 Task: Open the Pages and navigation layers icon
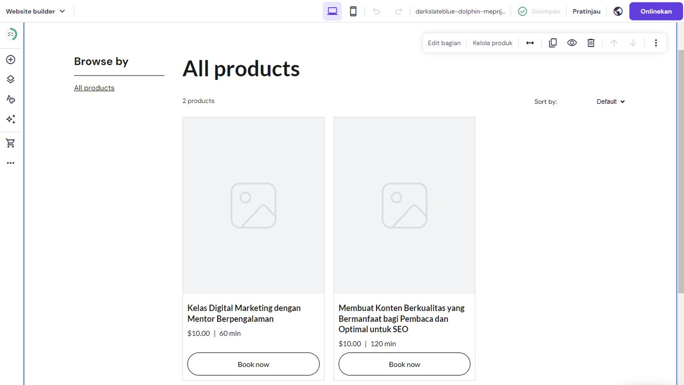[11, 79]
